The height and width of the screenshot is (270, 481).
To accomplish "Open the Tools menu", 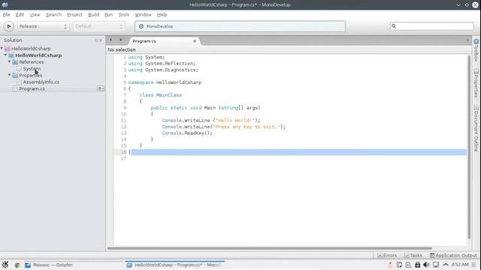I will [x=123, y=15].
